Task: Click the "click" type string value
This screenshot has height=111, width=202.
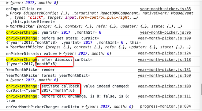Action: pyautogui.click(x=35, y=17)
